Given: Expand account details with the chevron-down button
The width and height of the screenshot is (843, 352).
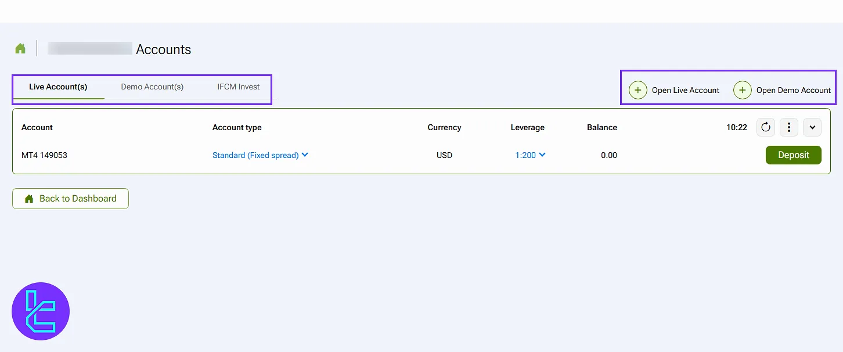Looking at the screenshot, I should (812, 127).
